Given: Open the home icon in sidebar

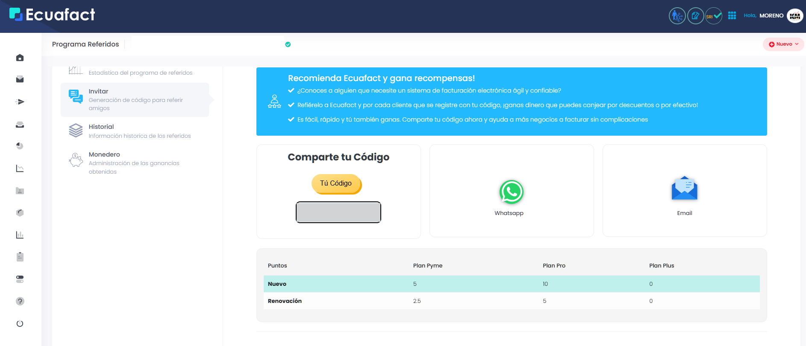Looking at the screenshot, I should tap(20, 58).
